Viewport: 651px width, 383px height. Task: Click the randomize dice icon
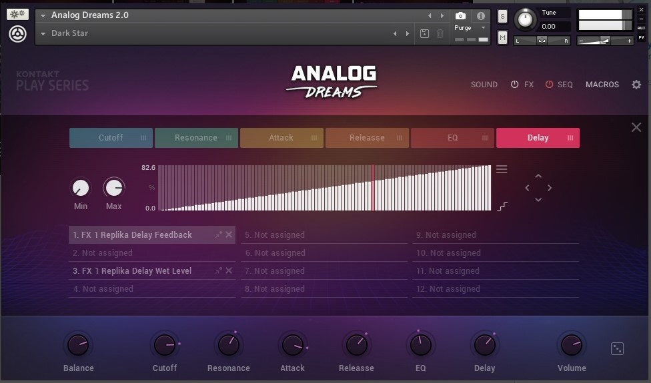pyautogui.click(x=618, y=348)
